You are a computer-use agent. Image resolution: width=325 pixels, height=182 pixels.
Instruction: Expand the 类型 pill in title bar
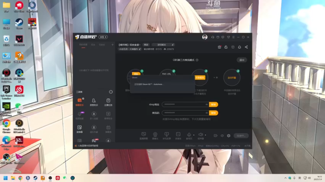103,37
